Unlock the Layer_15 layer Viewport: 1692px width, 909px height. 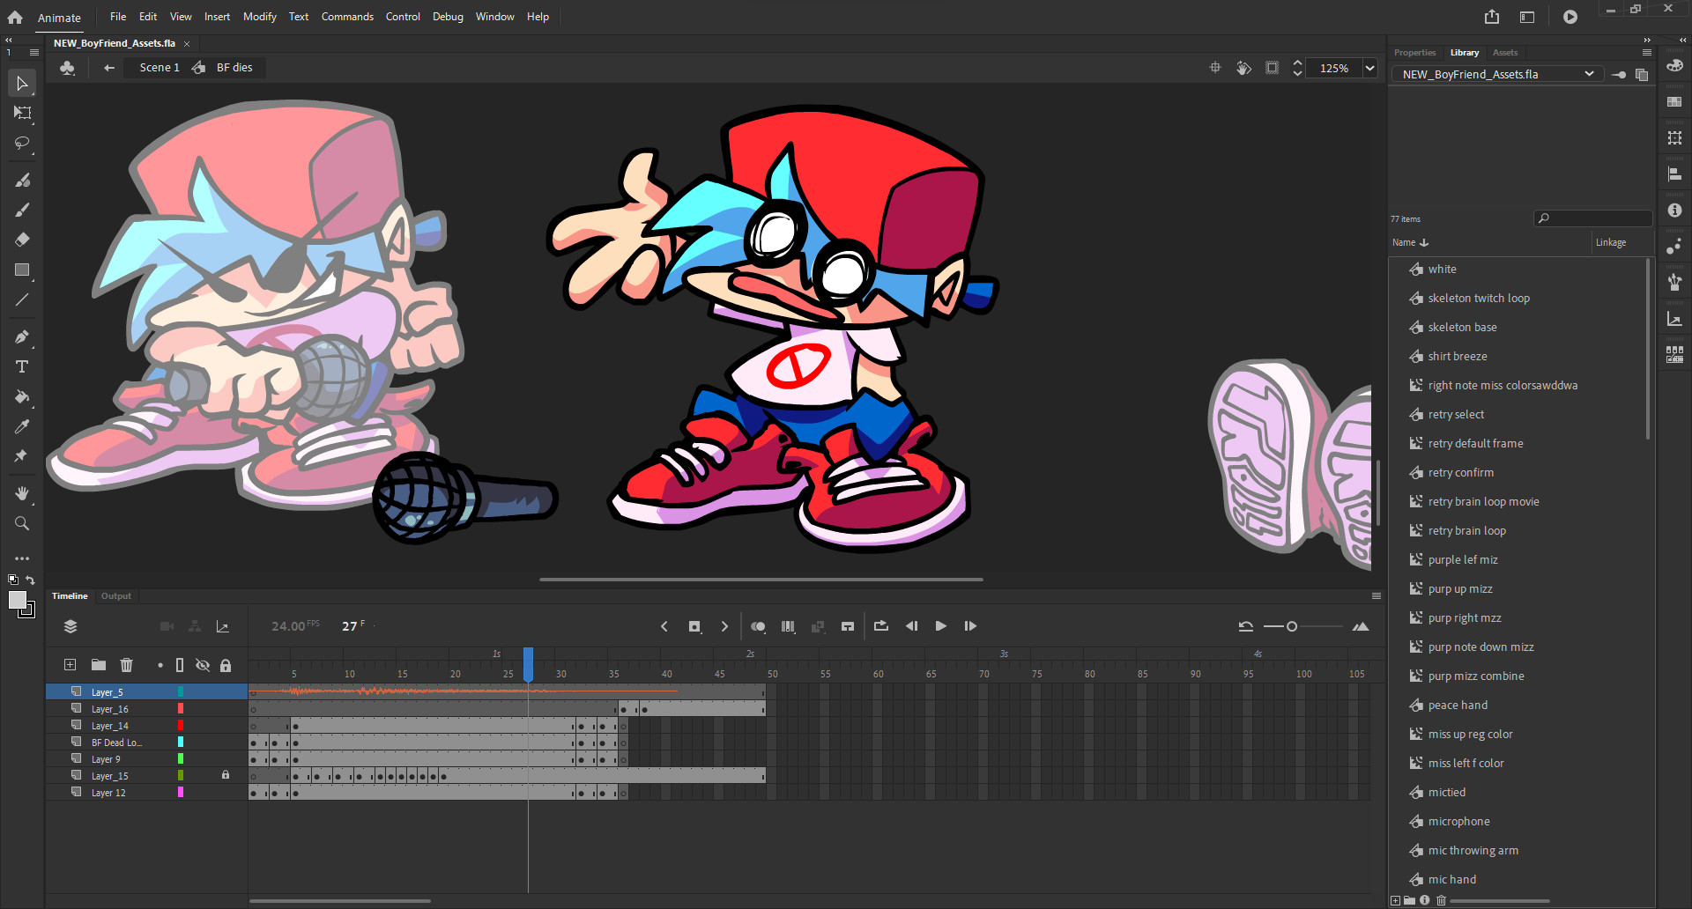click(226, 775)
